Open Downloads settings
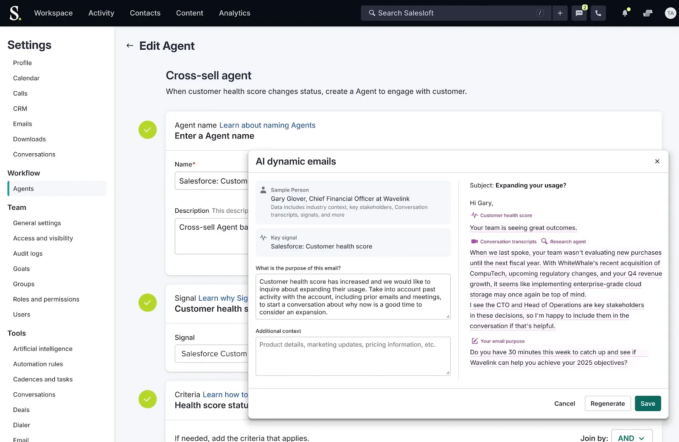Image resolution: width=679 pixels, height=442 pixels. click(29, 139)
